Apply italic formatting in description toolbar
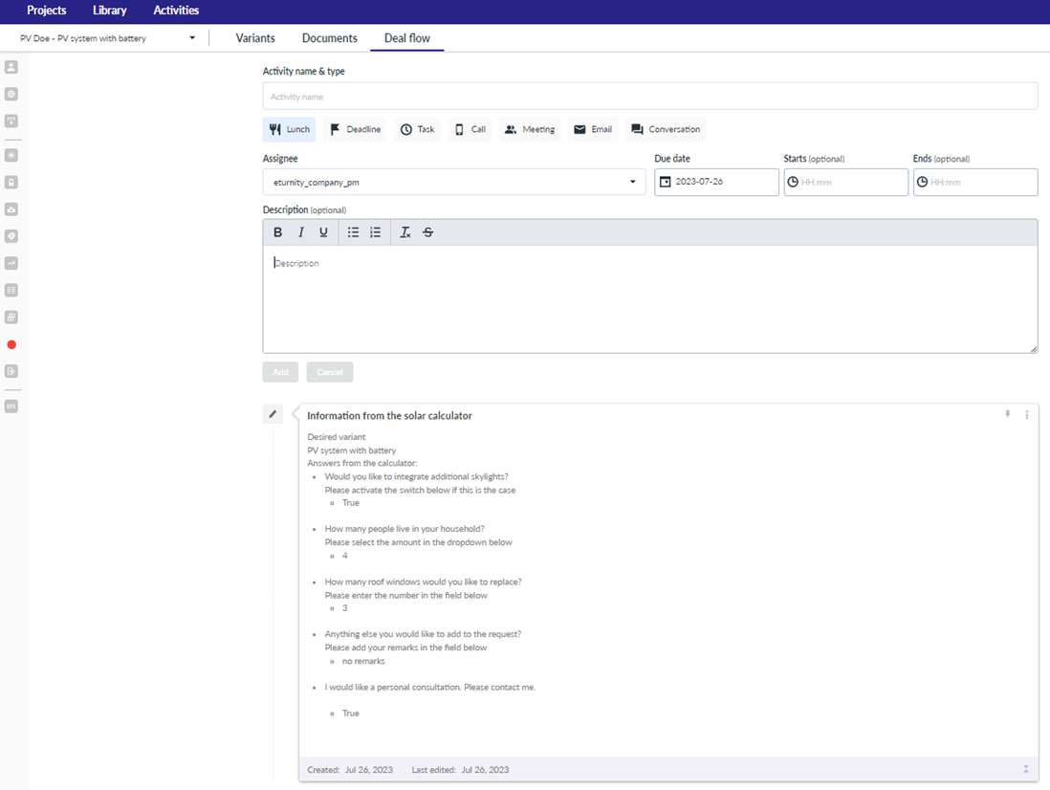 (300, 232)
